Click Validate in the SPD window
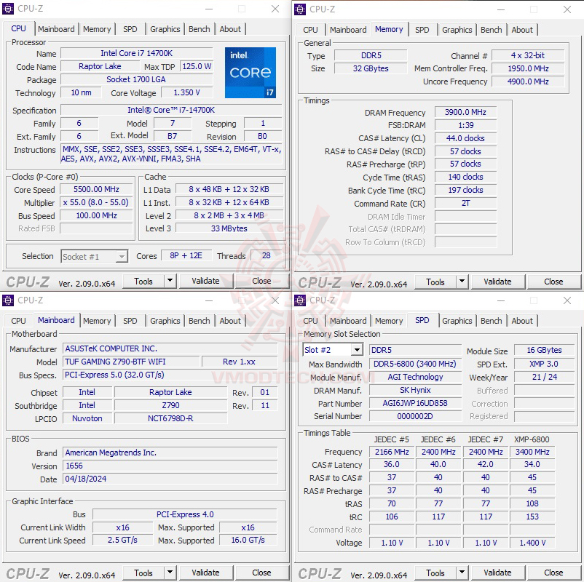The image size is (584, 582). click(x=497, y=573)
